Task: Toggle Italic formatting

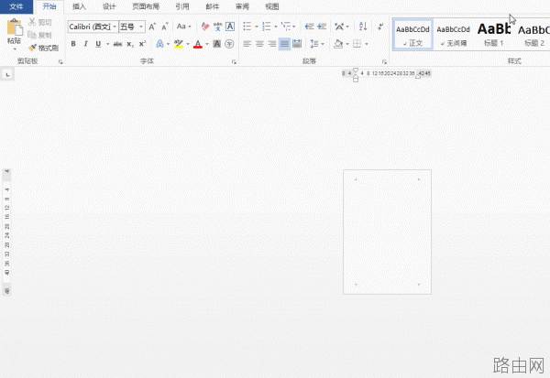Action: (86, 44)
